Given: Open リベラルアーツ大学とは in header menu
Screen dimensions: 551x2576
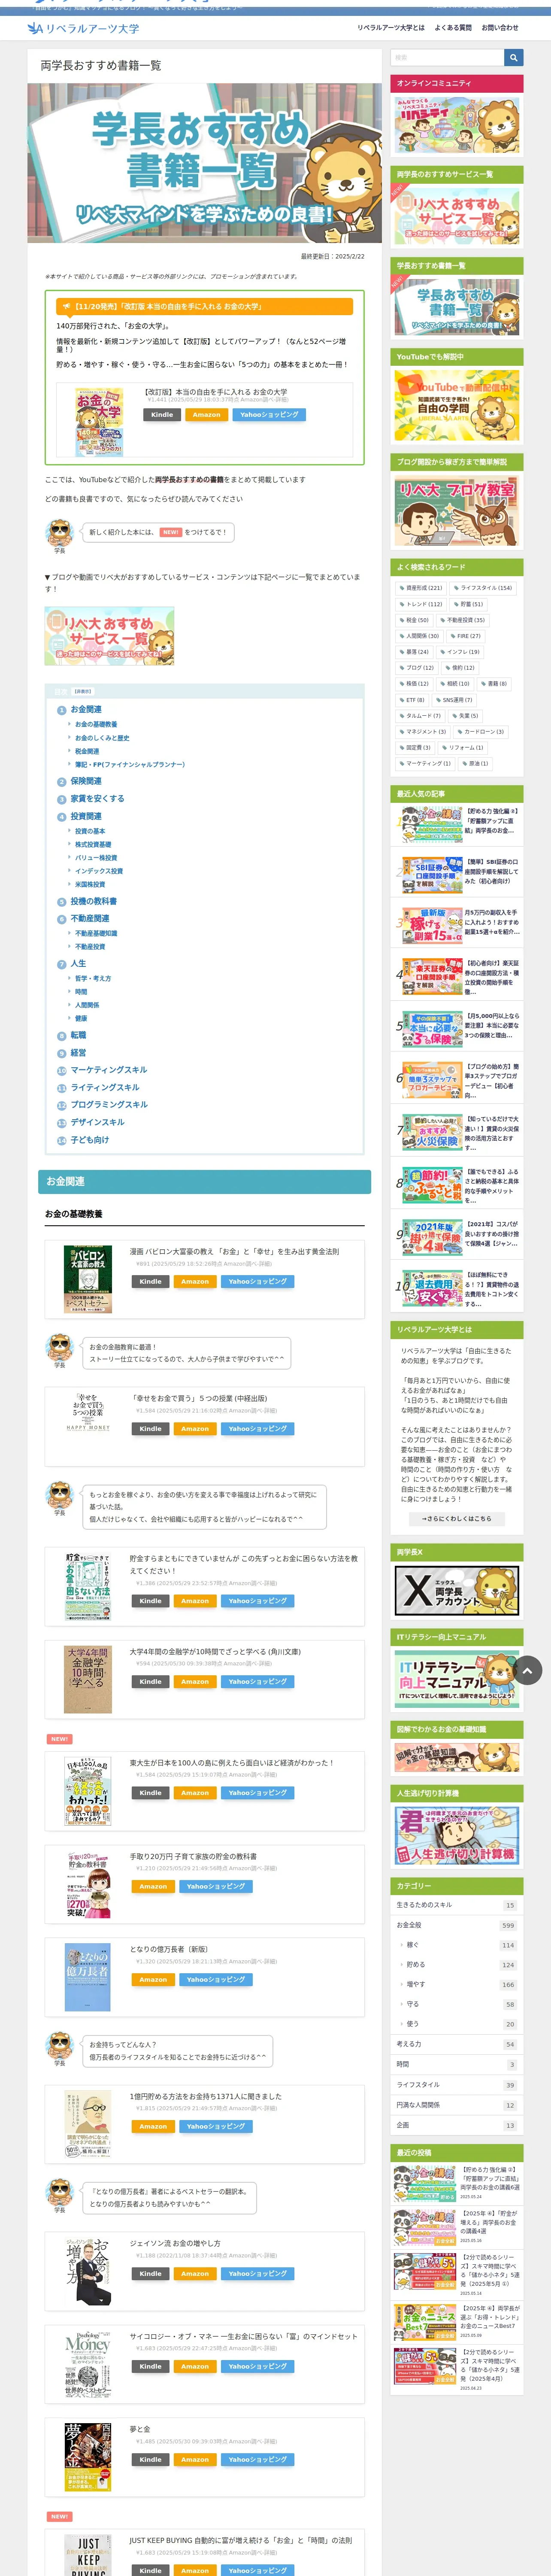Looking at the screenshot, I should pyautogui.click(x=391, y=28).
